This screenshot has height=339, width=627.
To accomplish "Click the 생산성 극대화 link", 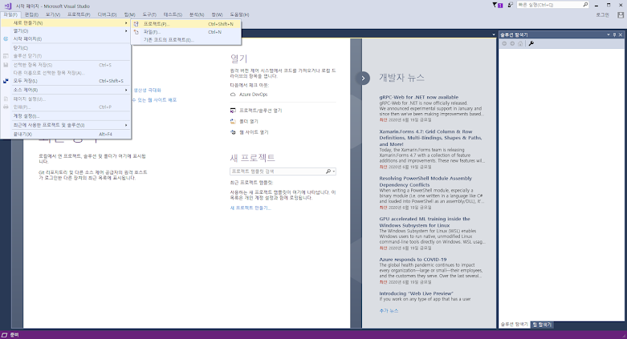I will [147, 91].
